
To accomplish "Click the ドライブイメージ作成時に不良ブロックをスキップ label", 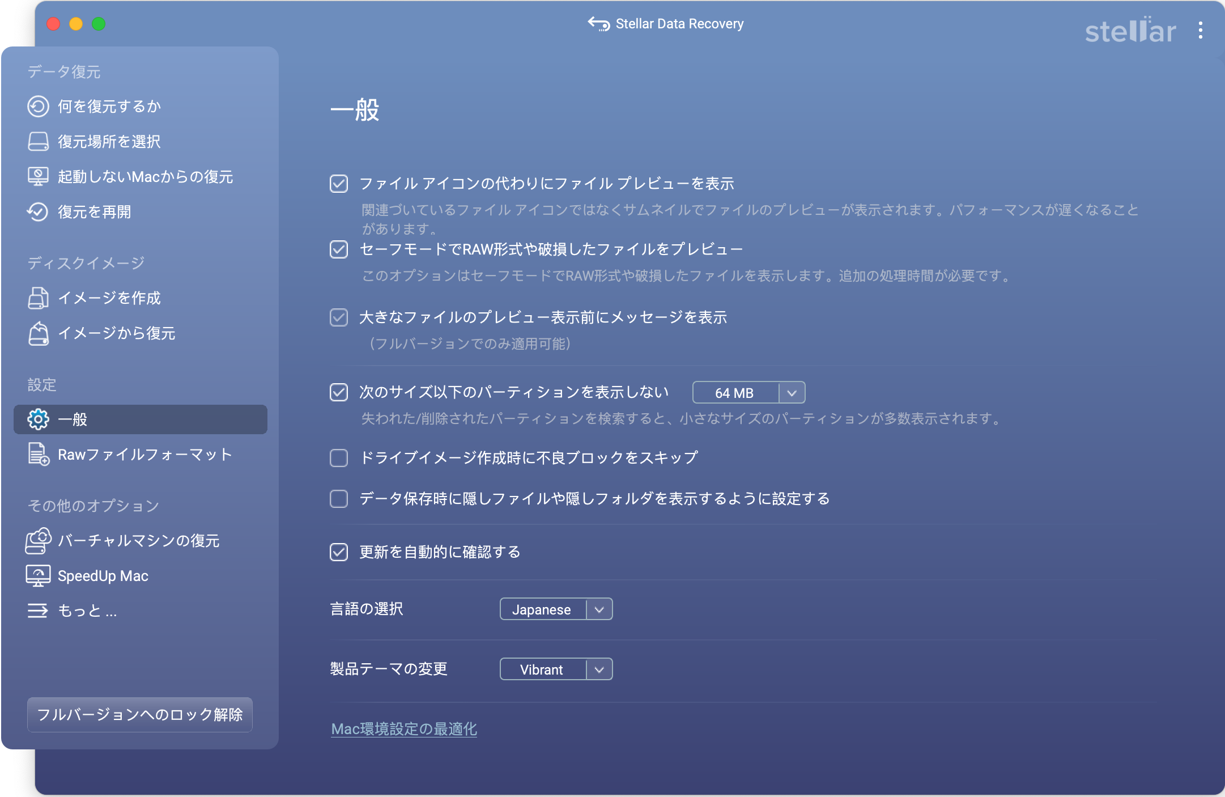I will click(529, 458).
